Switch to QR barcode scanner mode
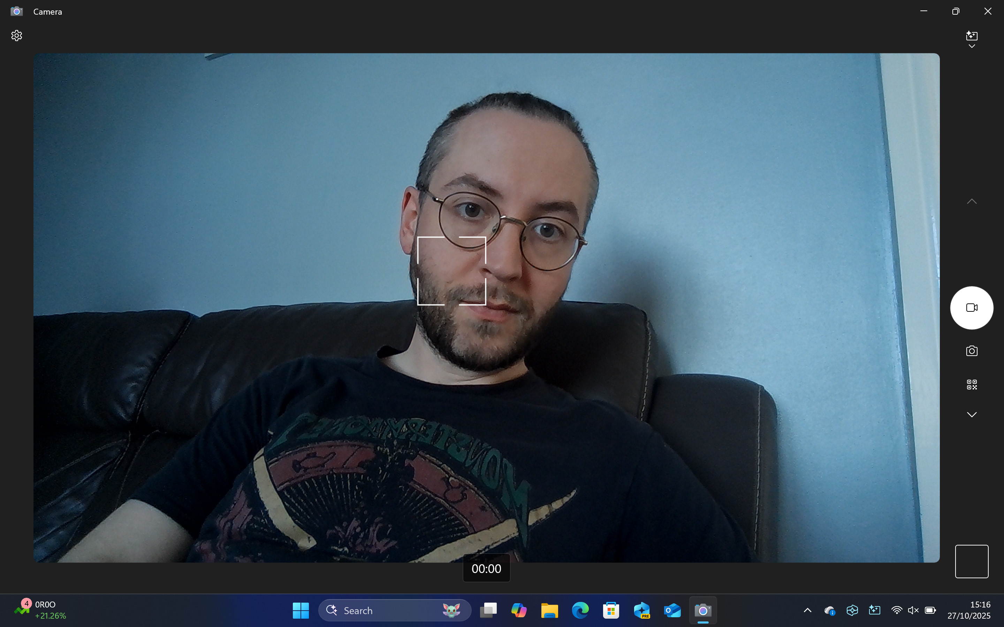The image size is (1004, 627). pos(972,385)
